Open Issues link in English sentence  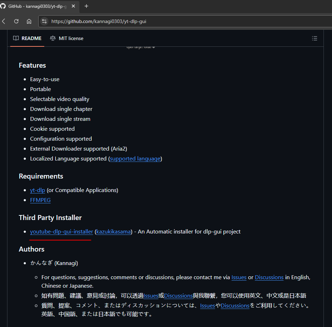tap(239, 277)
